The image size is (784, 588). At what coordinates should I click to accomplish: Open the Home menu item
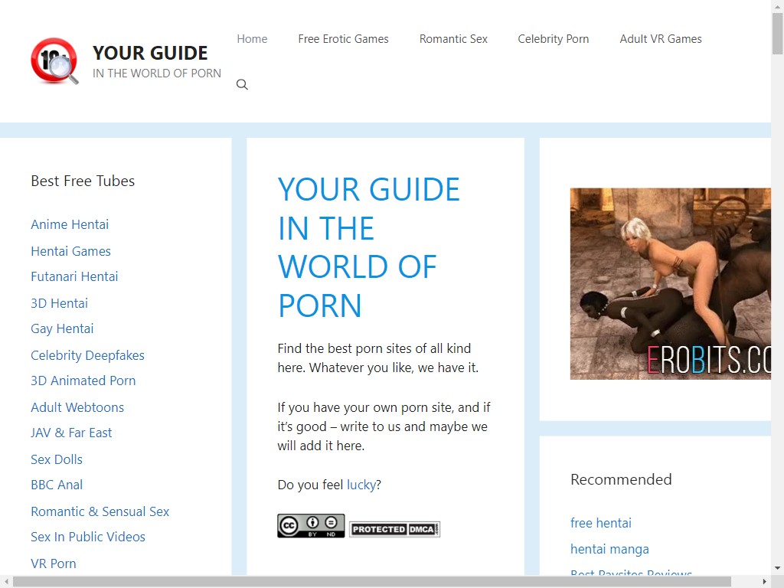point(252,39)
